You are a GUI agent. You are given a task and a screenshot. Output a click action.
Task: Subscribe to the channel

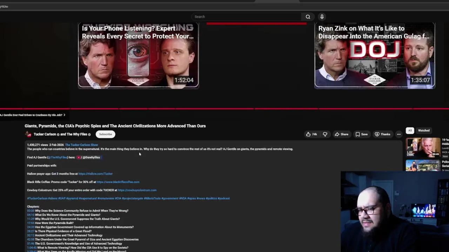click(105, 134)
